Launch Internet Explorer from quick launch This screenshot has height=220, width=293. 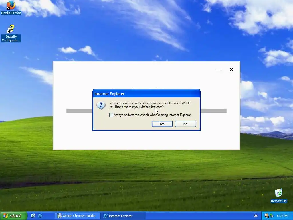(x=40, y=216)
